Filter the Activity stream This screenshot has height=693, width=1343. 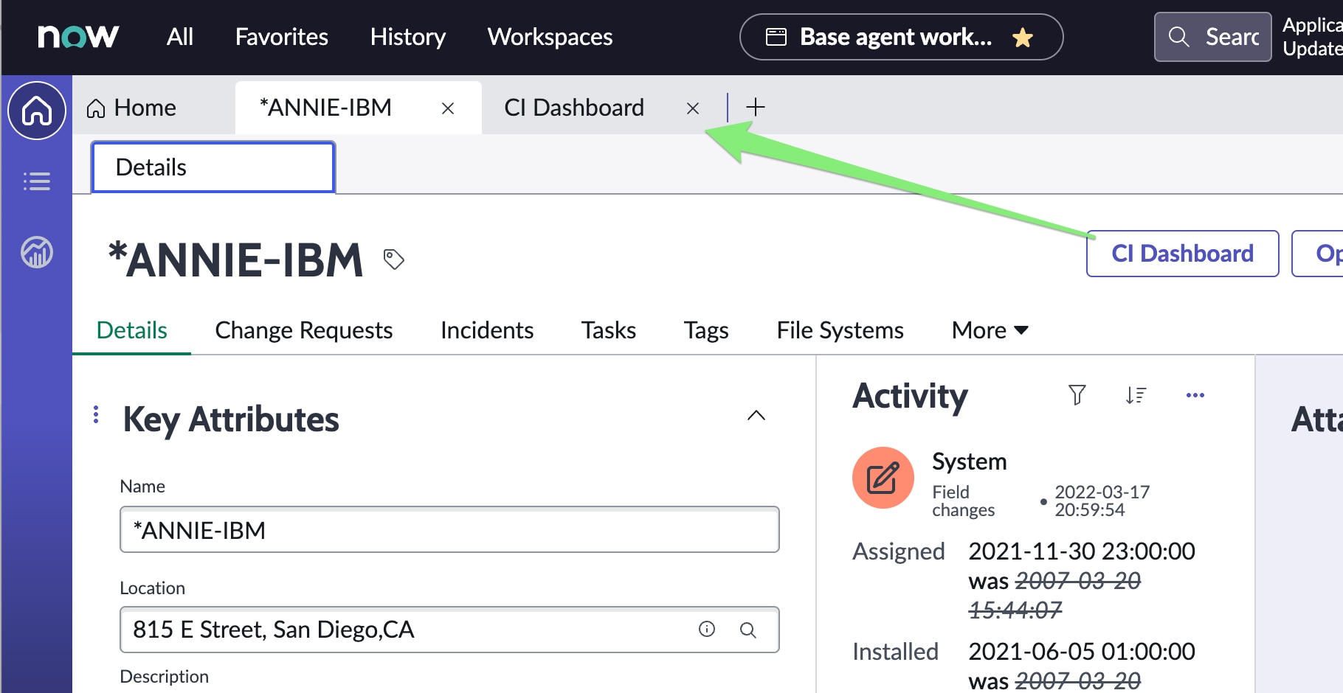(1077, 395)
